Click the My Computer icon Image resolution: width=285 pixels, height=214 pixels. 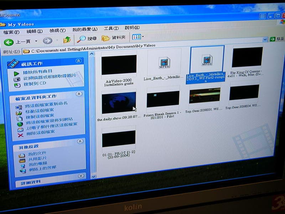pyautogui.click(x=23, y=166)
